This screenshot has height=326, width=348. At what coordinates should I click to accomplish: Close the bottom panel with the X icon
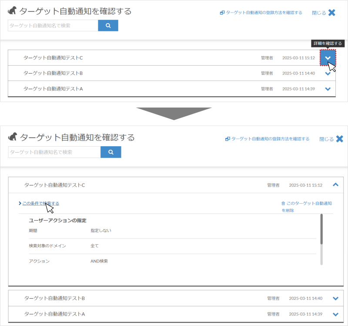[x=340, y=139]
